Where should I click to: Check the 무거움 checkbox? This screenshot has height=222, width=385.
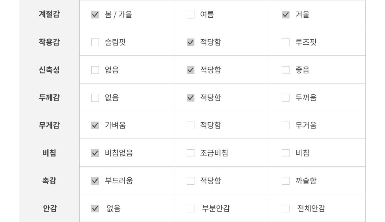pos(286,125)
